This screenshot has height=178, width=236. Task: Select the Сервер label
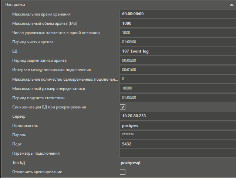(19, 117)
